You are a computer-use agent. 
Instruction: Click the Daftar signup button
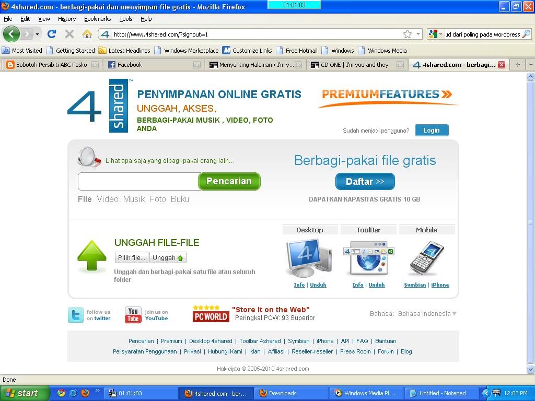(x=364, y=181)
